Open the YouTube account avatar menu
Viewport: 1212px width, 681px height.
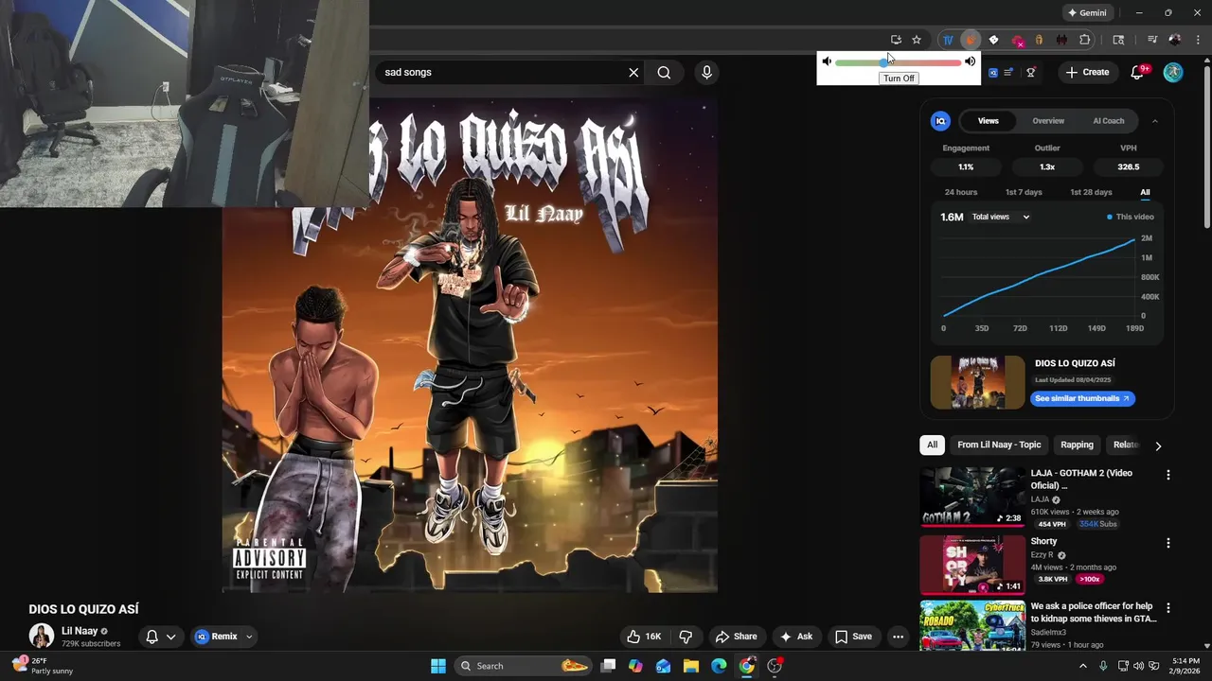click(1173, 73)
